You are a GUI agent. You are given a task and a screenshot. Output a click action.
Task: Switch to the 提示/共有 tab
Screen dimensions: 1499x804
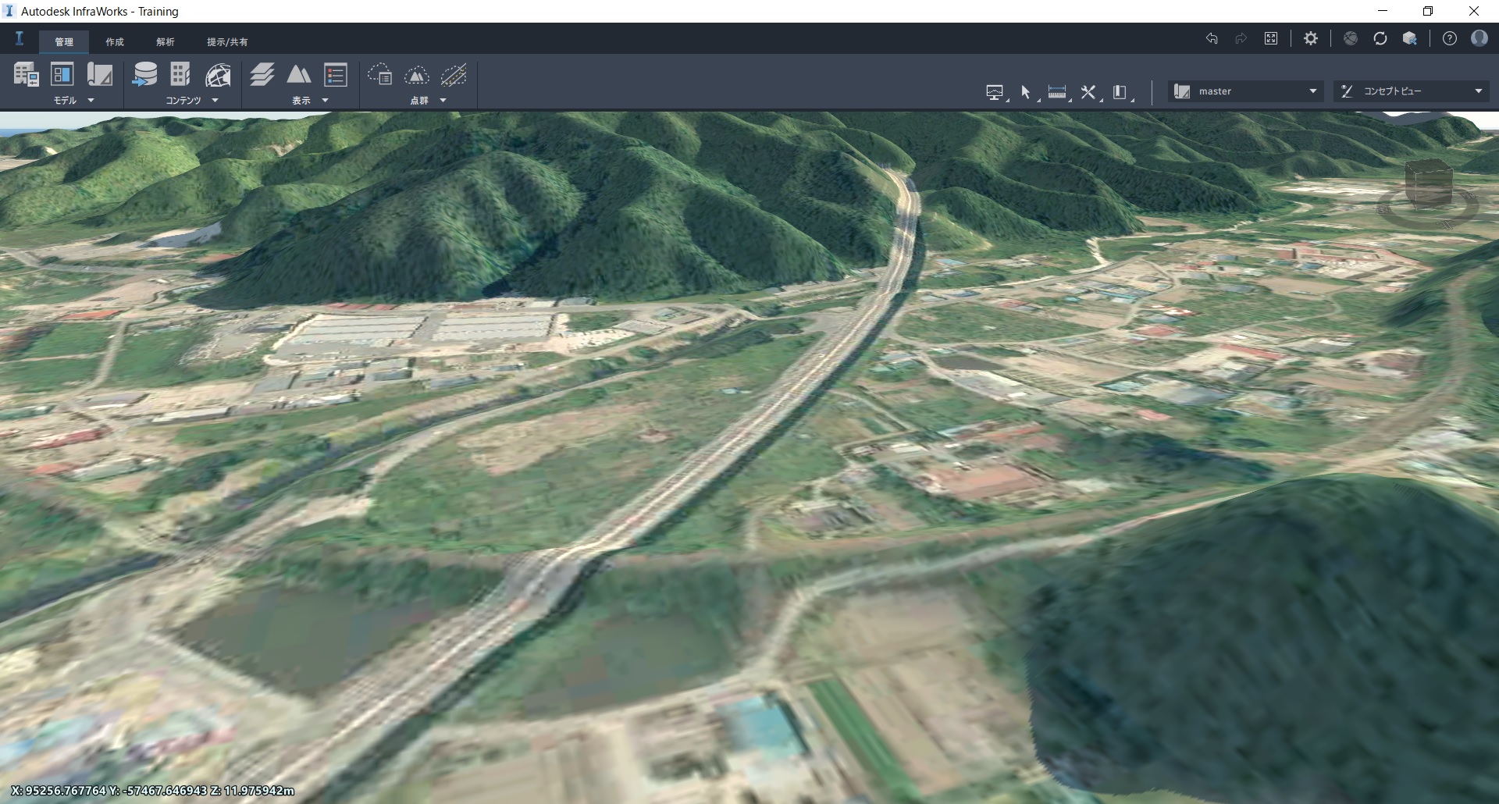coord(227,42)
